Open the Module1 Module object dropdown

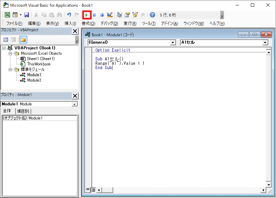coord(75,104)
